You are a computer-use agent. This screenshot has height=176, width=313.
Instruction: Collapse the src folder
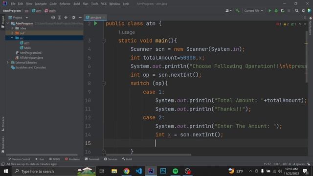click(12, 38)
